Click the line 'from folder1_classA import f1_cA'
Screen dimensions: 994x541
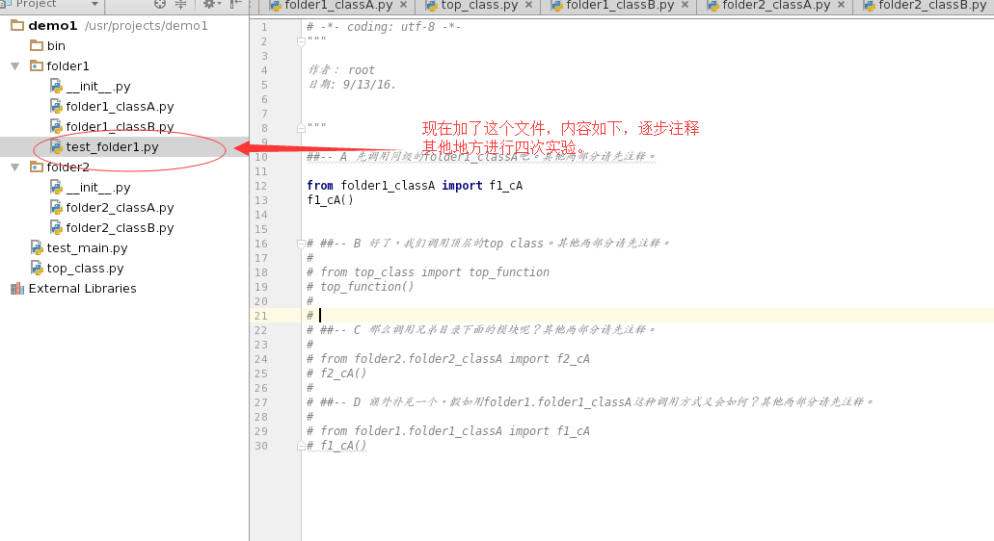415,186
